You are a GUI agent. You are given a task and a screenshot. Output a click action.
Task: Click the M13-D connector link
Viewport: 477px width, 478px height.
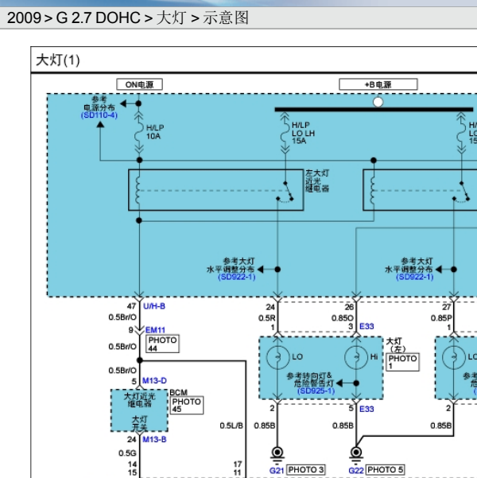click(x=154, y=381)
